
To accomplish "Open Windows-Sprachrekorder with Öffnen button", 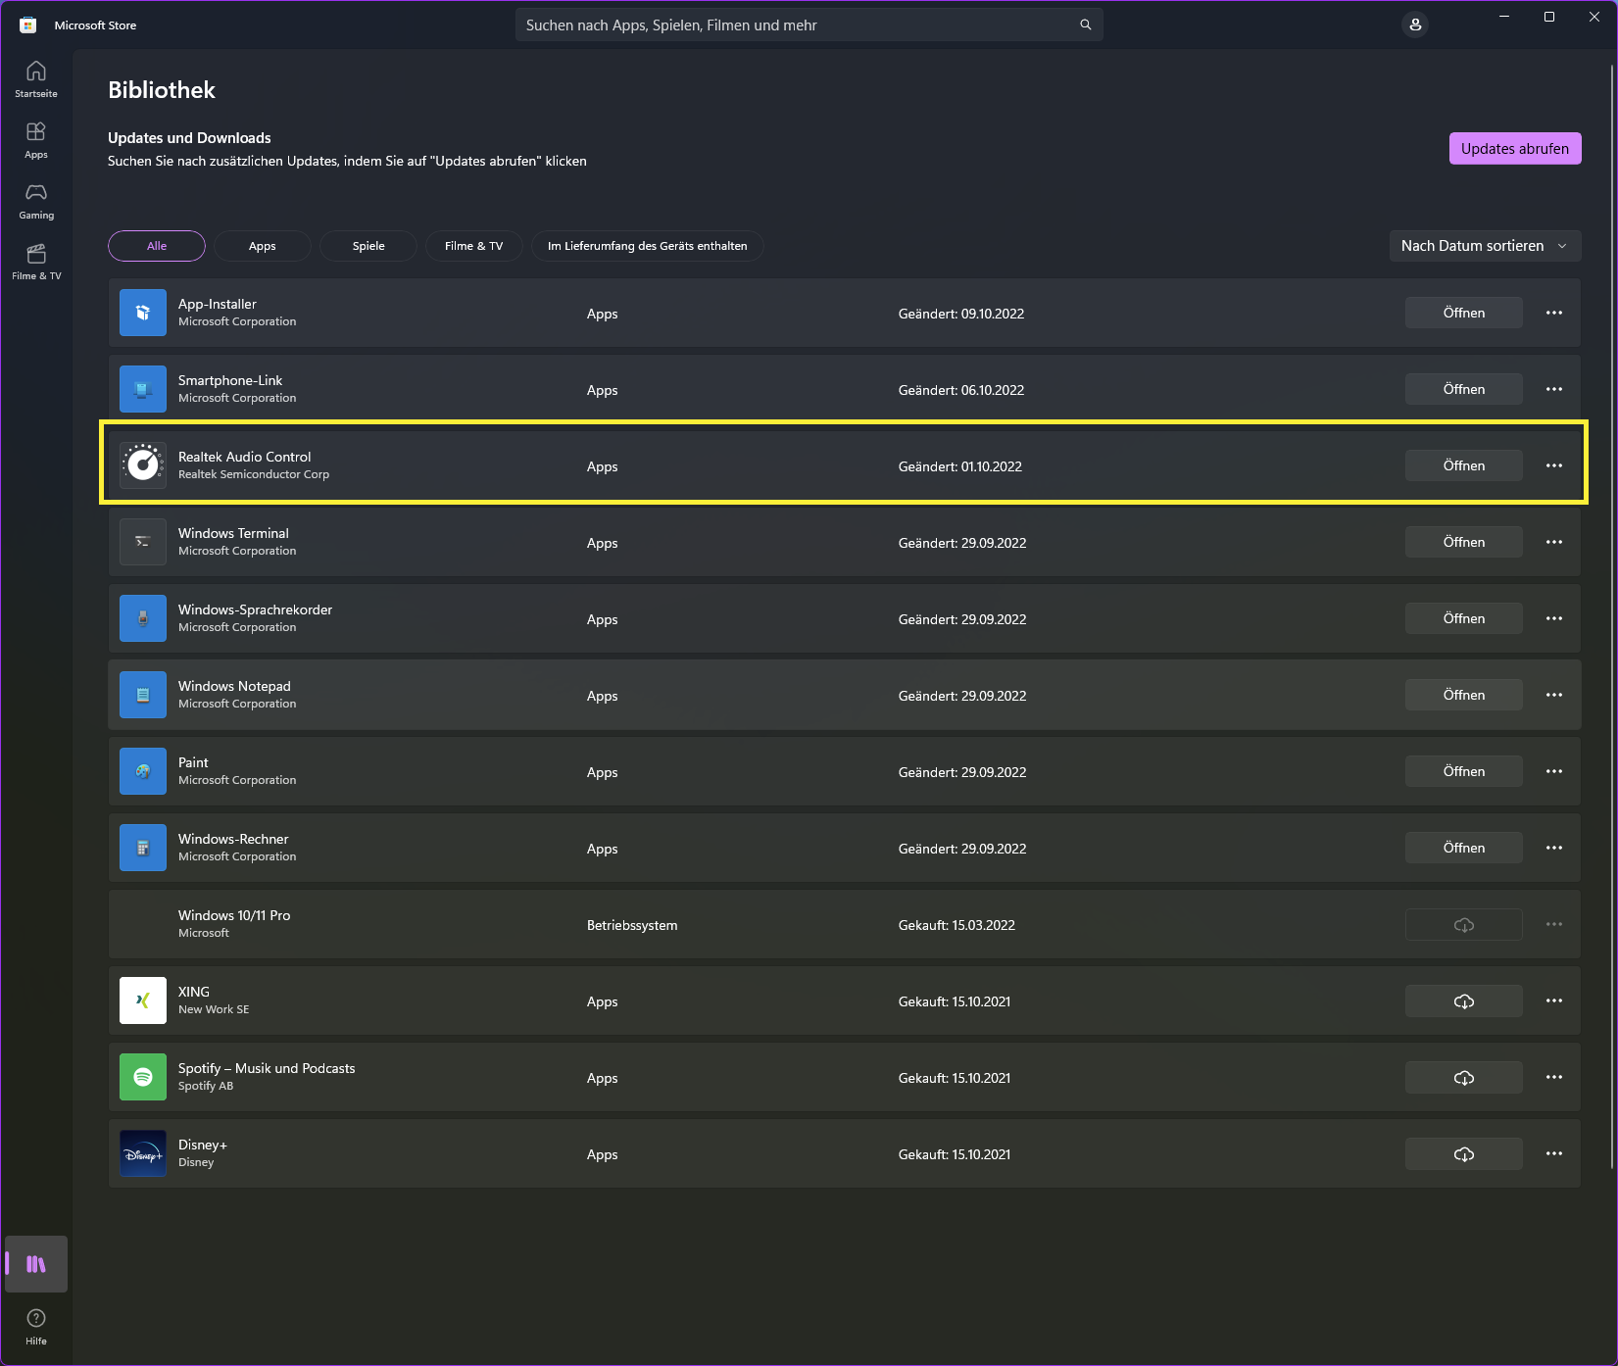I will (1464, 618).
